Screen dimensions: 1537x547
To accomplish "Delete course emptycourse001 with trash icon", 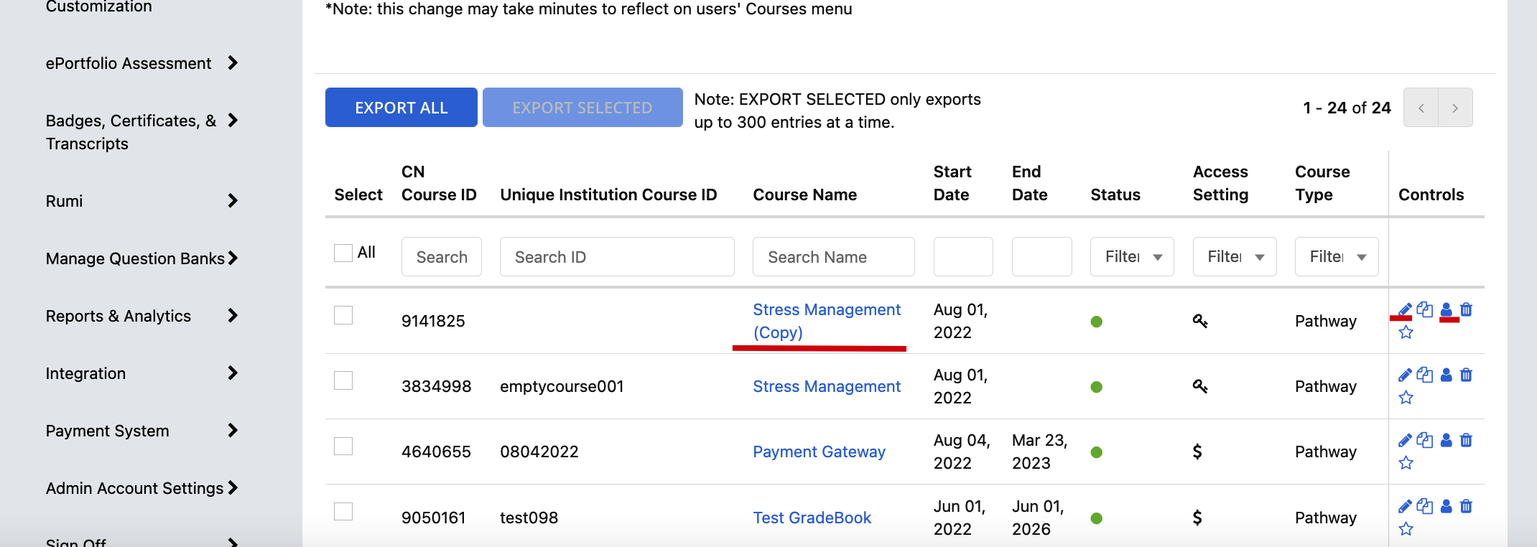I will 1467,375.
